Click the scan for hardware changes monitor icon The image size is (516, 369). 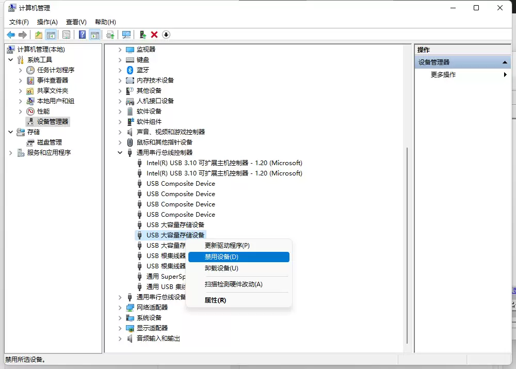(x=126, y=35)
